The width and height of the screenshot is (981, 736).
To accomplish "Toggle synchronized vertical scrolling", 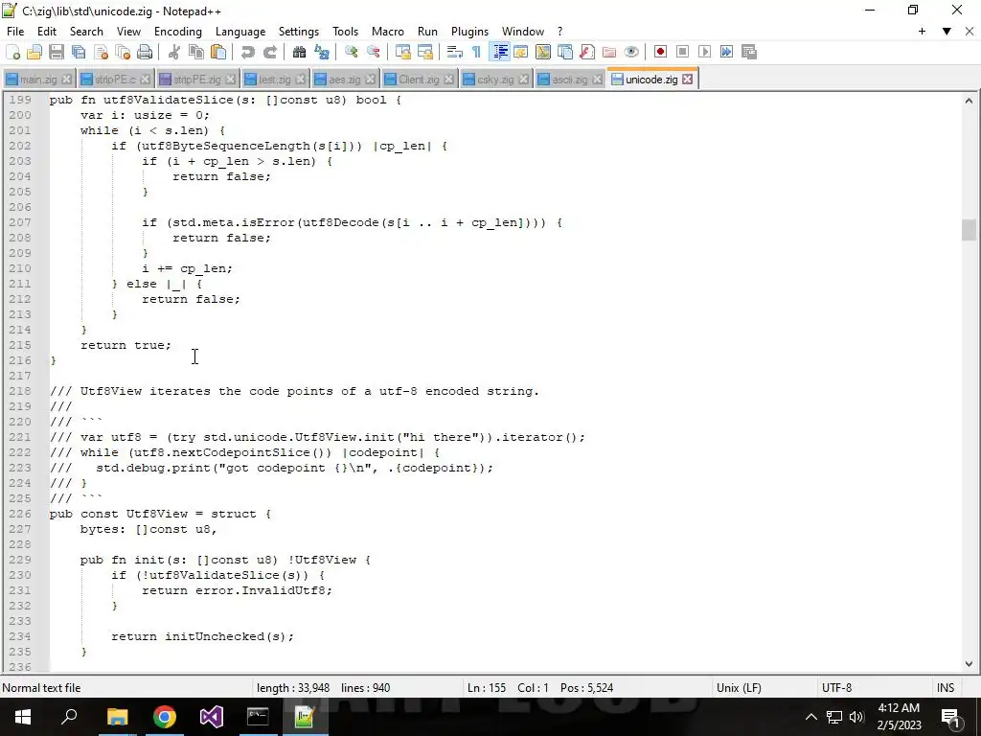I will (x=402, y=52).
